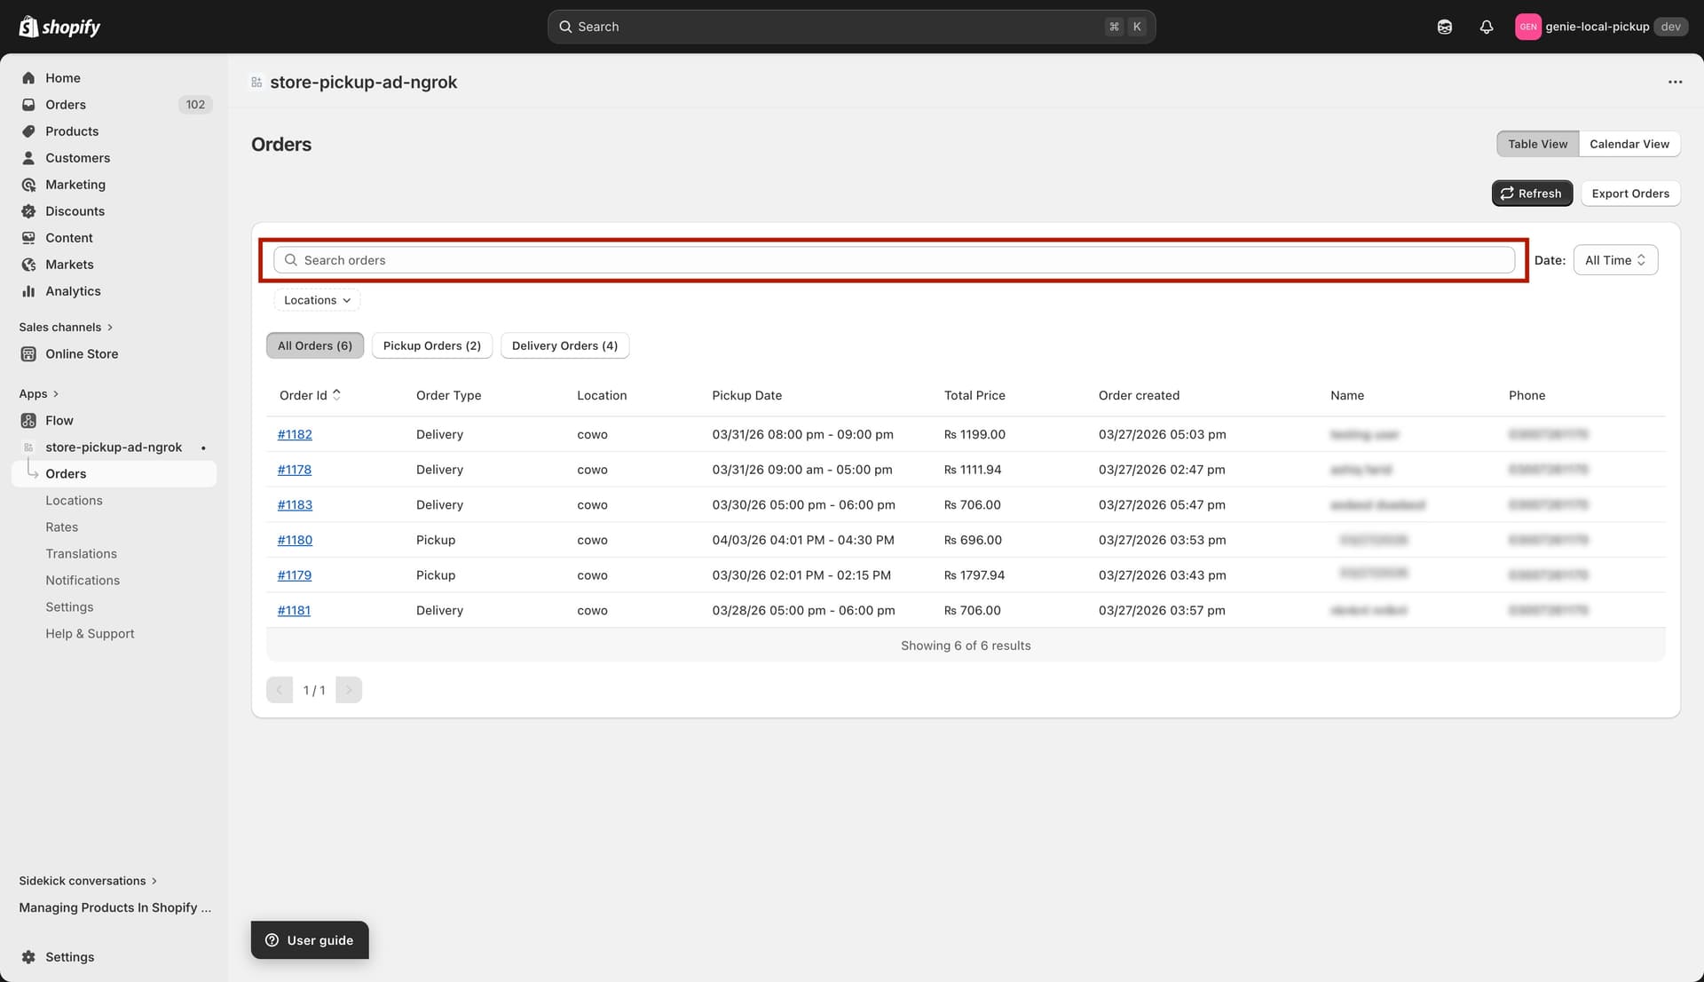Click the notifications bell icon
1704x982 pixels.
pyautogui.click(x=1487, y=27)
